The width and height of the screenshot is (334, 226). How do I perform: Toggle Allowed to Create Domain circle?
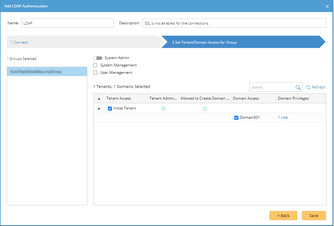(205, 109)
